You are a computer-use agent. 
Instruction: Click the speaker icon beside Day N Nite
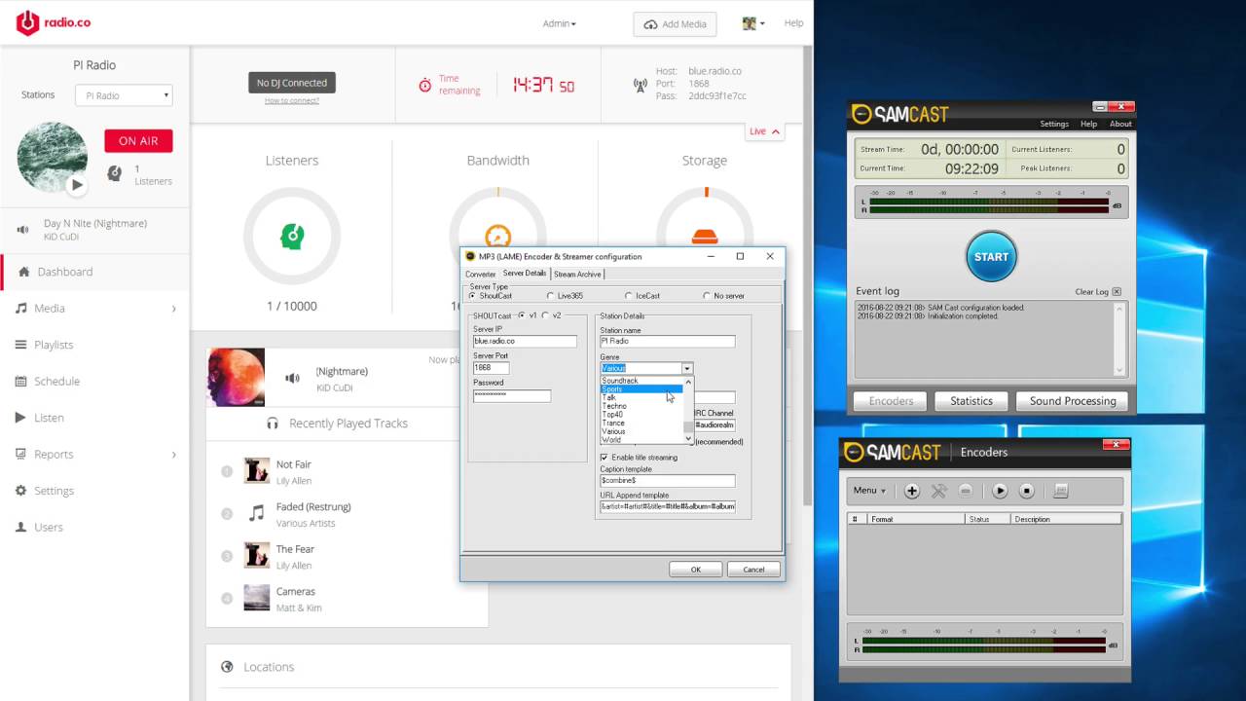tap(23, 230)
